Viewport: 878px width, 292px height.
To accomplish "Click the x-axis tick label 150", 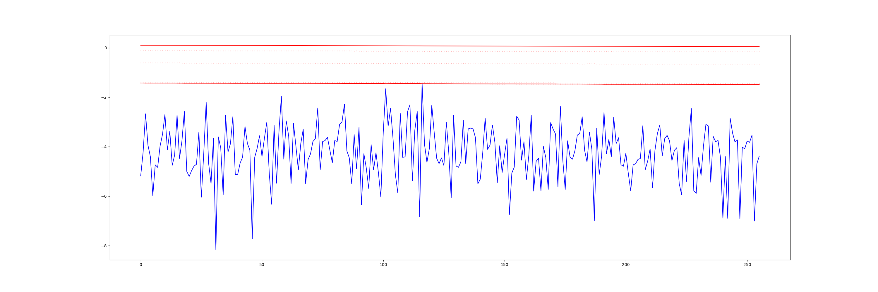I will coord(505,265).
